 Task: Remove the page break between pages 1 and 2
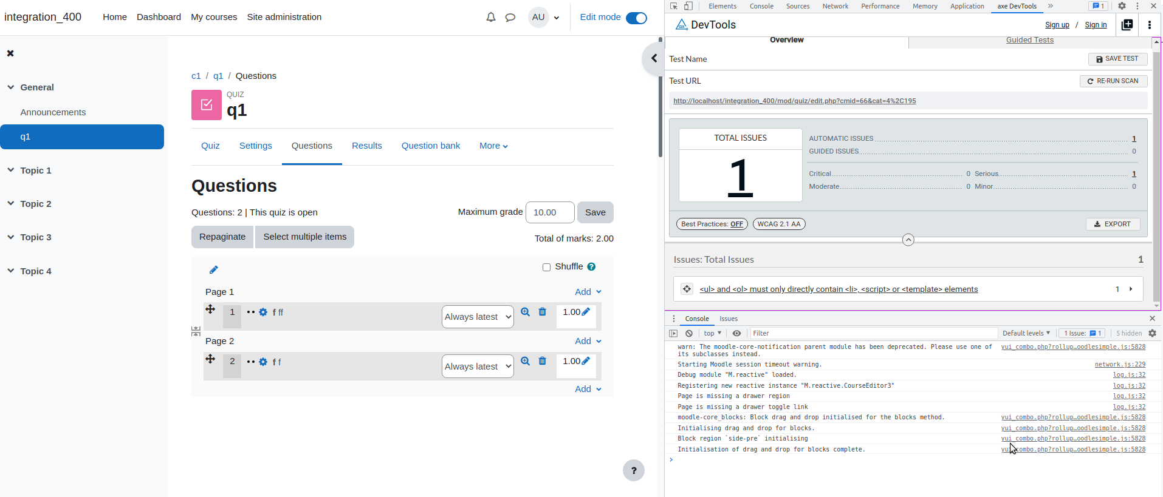pyautogui.click(x=196, y=331)
